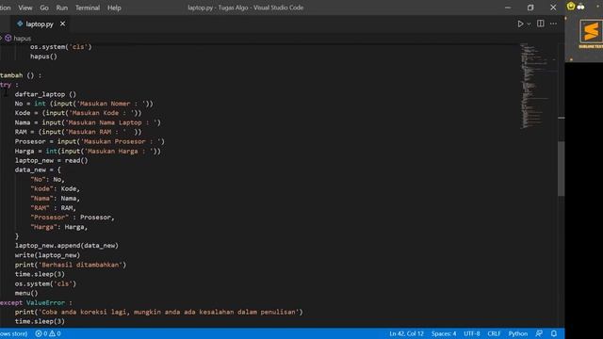Viewport: 603px width, 339px height.
Task: Change encoding via UTF-8 indicator
Action: click(472, 333)
